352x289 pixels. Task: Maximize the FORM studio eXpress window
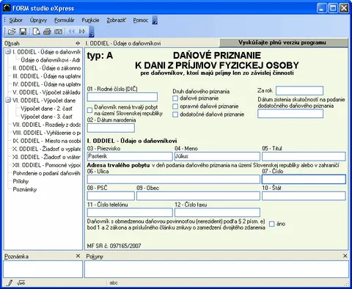coord(333,8)
